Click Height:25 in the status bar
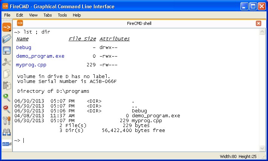This screenshot has width=268, height=161. pyautogui.click(x=248, y=156)
